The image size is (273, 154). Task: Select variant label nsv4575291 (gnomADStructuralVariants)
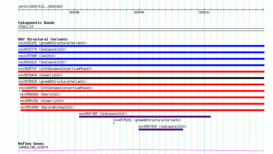[147, 120]
